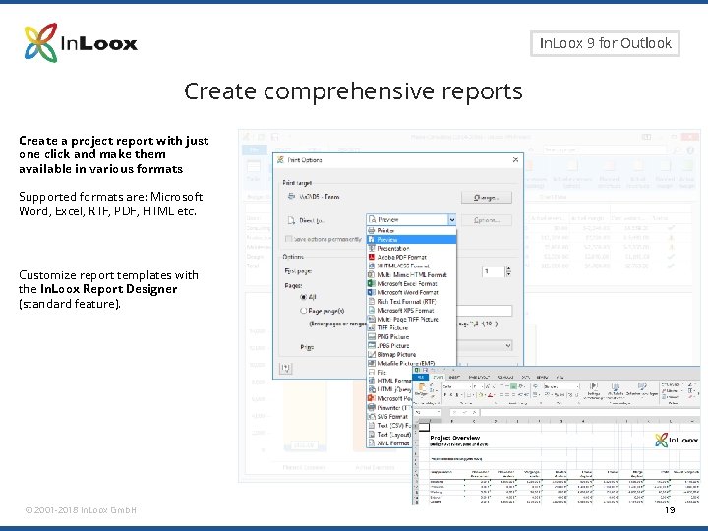
Task: Choose XHTML/CSS Format entry
Action: tap(411, 265)
